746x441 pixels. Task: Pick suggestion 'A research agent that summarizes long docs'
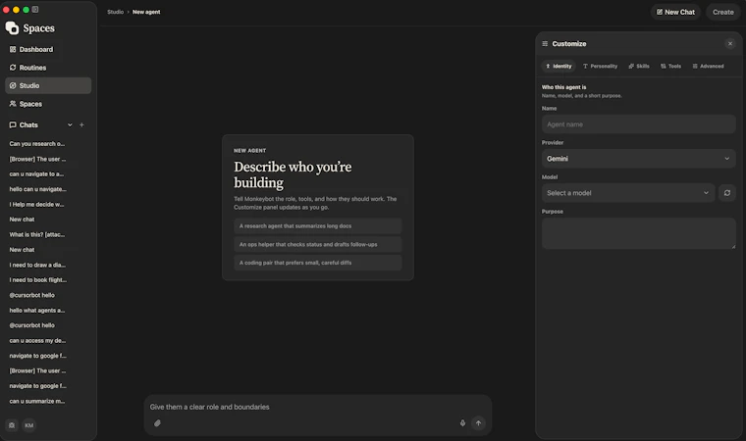tap(318, 226)
